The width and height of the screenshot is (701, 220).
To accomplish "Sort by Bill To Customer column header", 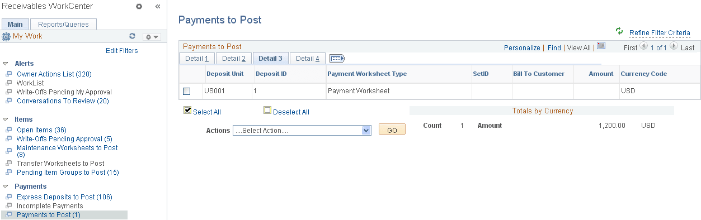I will pyautogui.click(x=539, y=74).
